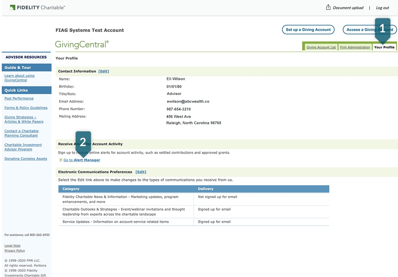The image size is (398, 277).
Task: Open Forms & Policy Guidelines link
Action: (26, 108)
